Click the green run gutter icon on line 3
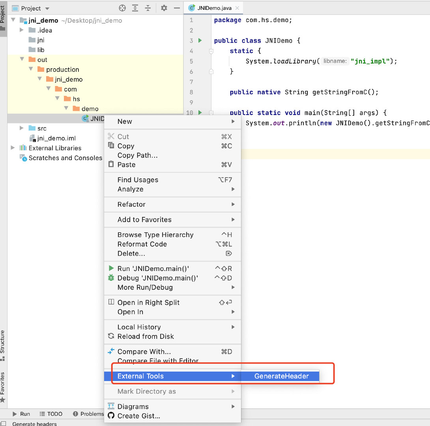Screen dimensions: 430x426 coord(200,40)
